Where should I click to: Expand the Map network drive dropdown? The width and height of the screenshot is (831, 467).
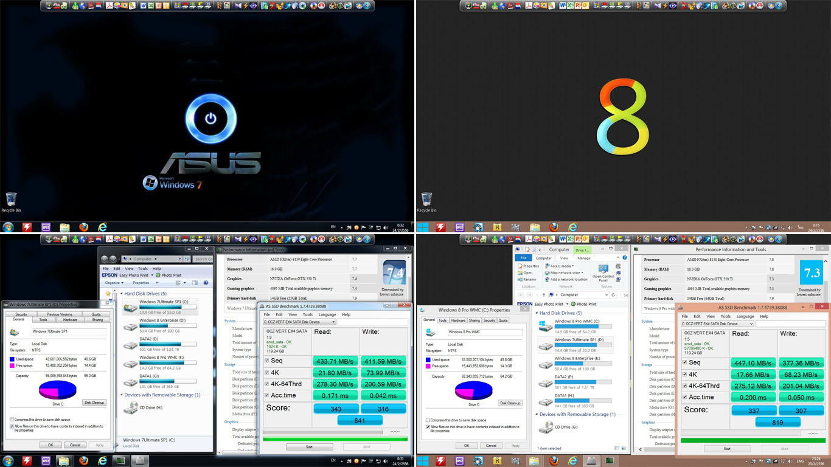565,272
